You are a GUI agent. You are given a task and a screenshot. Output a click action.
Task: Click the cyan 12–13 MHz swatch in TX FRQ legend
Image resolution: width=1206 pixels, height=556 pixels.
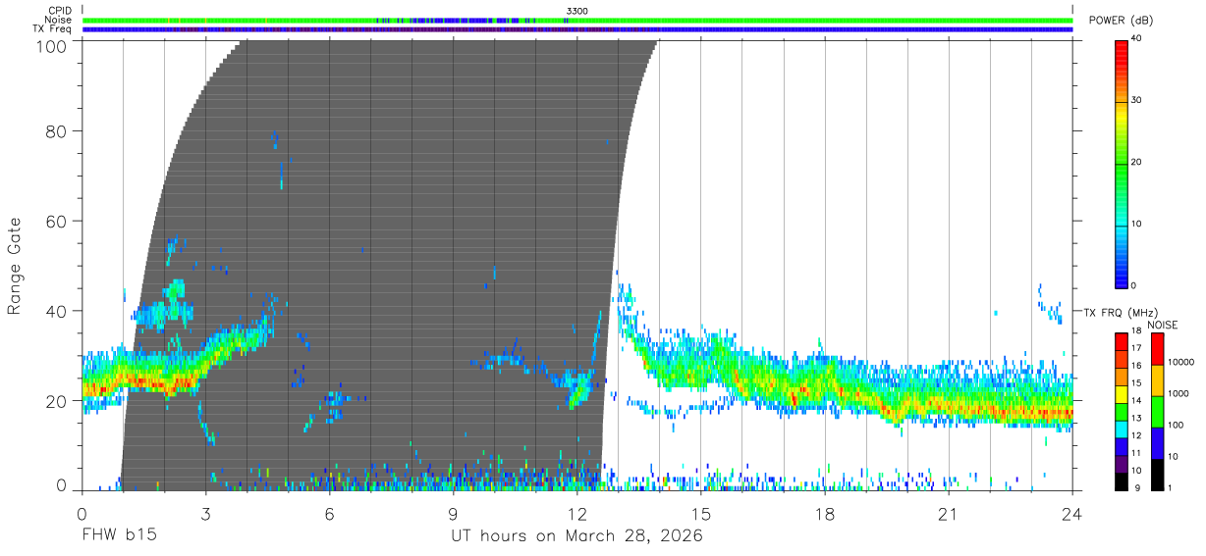pos(1122,428)
